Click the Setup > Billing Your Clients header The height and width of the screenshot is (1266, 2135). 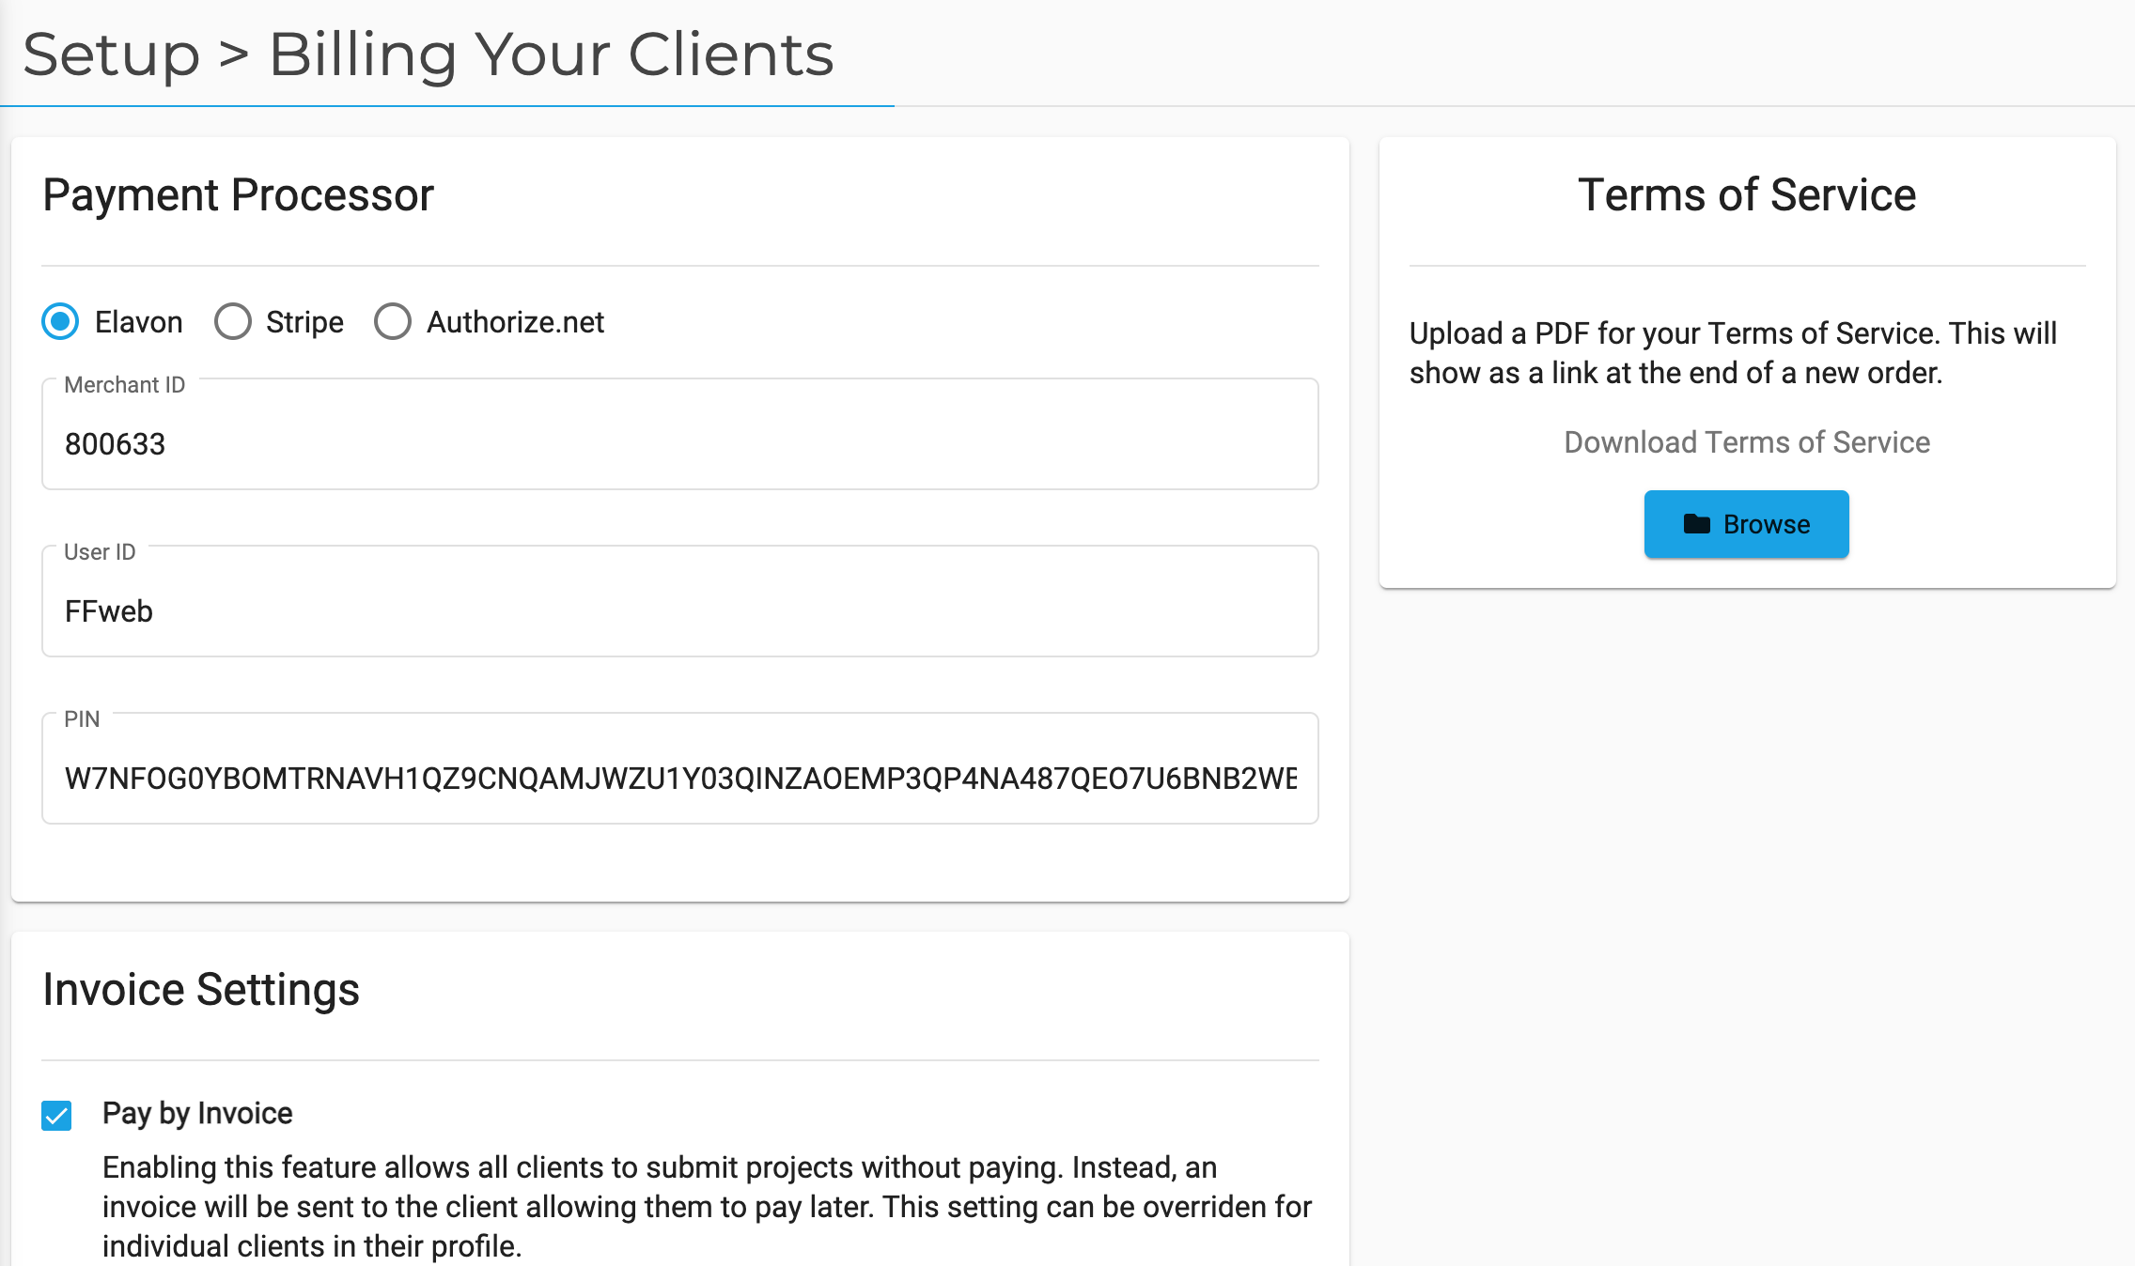(x=429, y=54)
